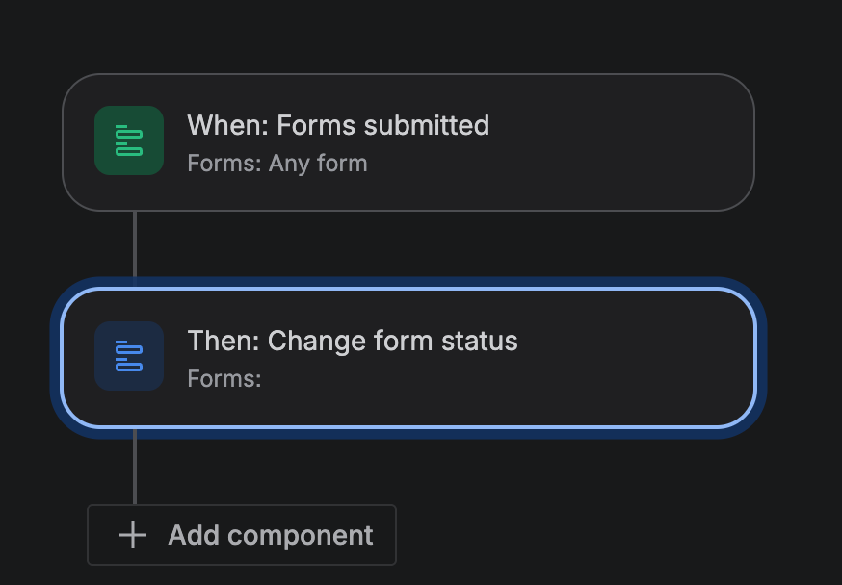Click the green Forms submitted trigger icon
Viewport: 842px width, 585px height.
click(129, 140)
